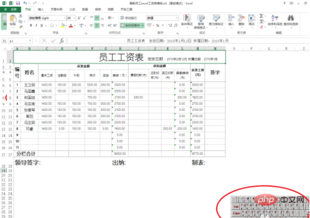
Task: Click into the formula bar
Action: pyautogui.click(x=188, y=41)
